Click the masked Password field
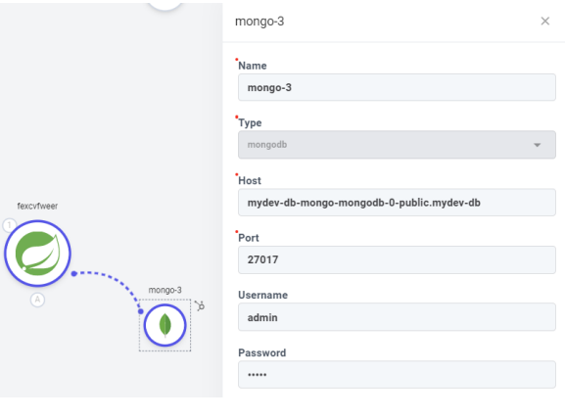The image size is (565, 419). [397, 375]
